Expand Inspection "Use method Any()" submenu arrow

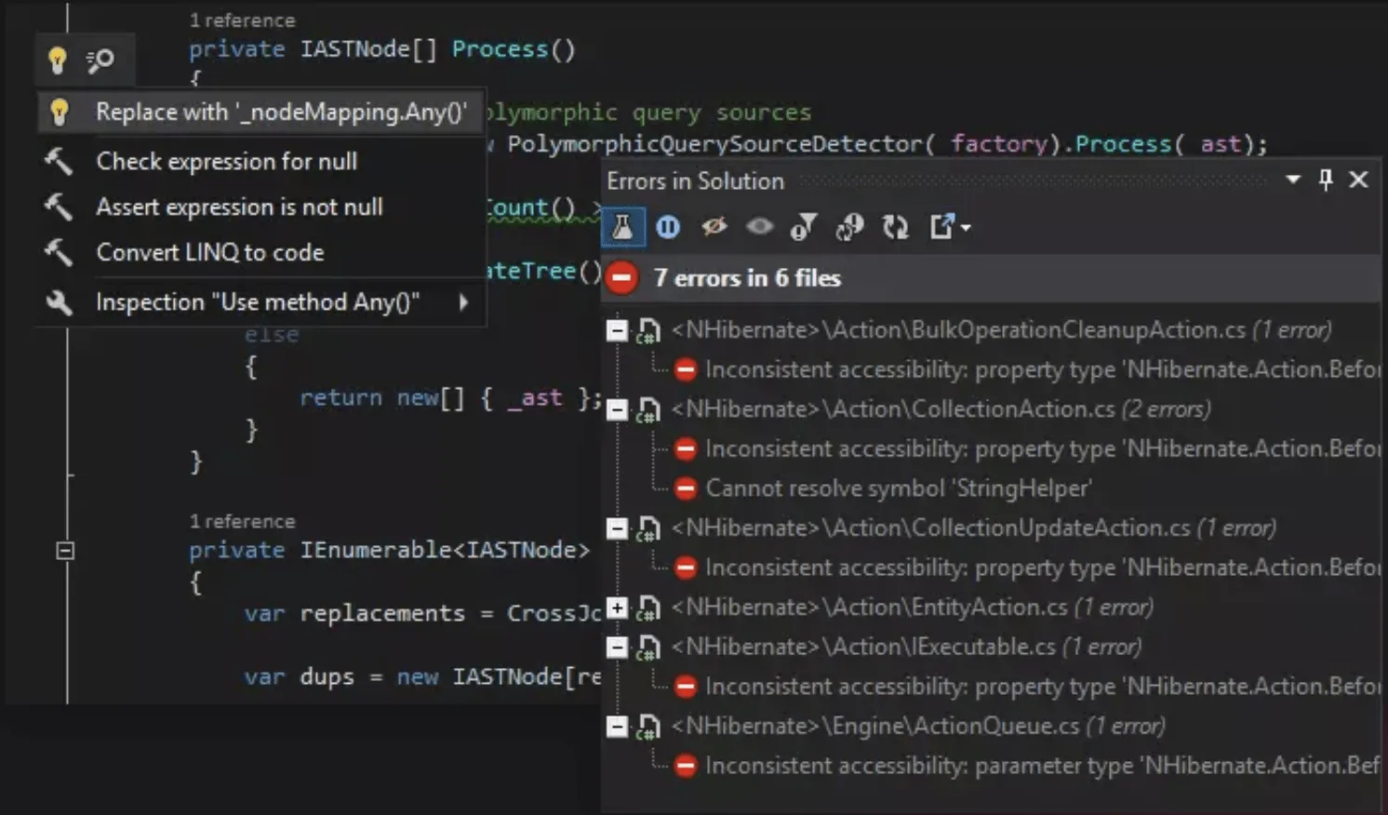click(463, 301)
